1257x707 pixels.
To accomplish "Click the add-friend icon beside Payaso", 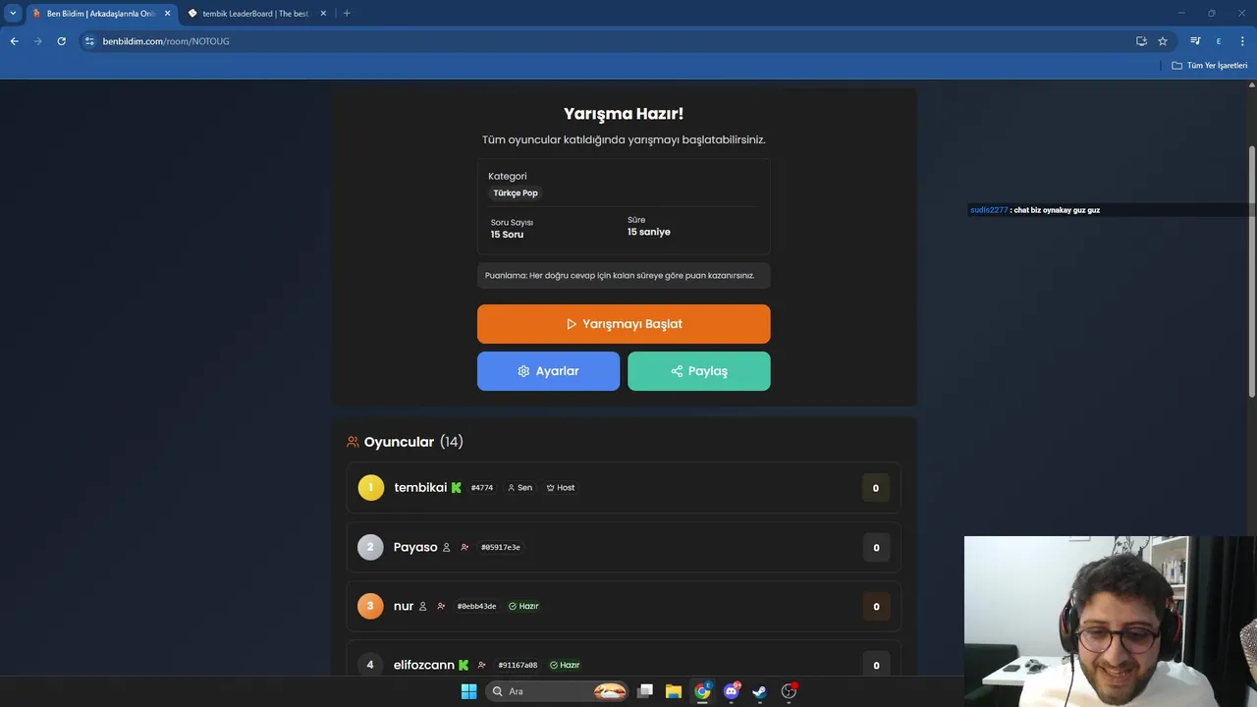I will pos(465,547).
